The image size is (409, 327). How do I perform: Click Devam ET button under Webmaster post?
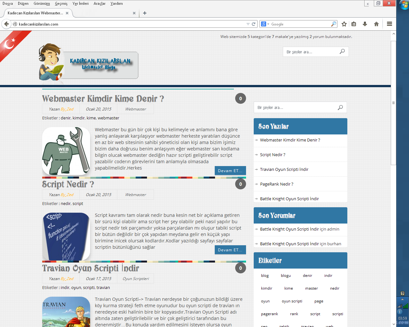point(230,171)
